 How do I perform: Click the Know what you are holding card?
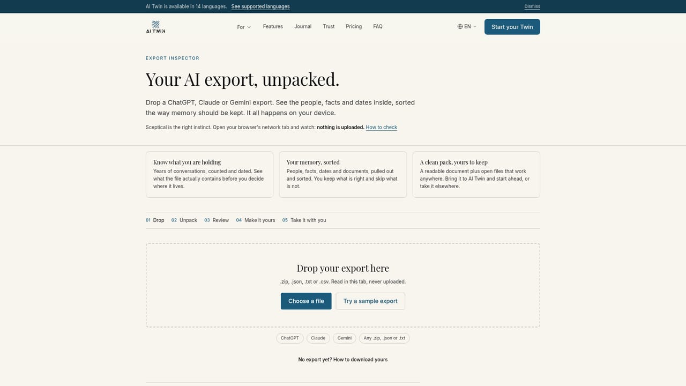pos(210,175)
